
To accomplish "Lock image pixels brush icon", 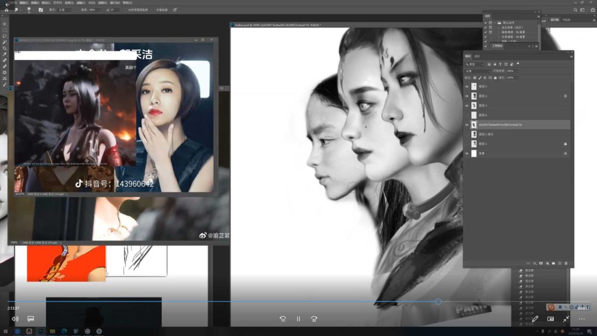I will (480, 78).
